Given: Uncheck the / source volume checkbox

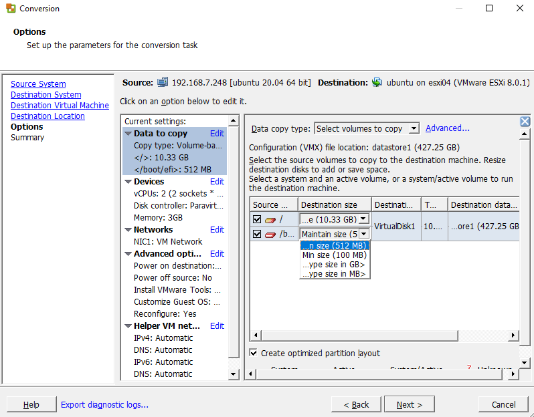Looking at the screenshot, I should 257,219.
